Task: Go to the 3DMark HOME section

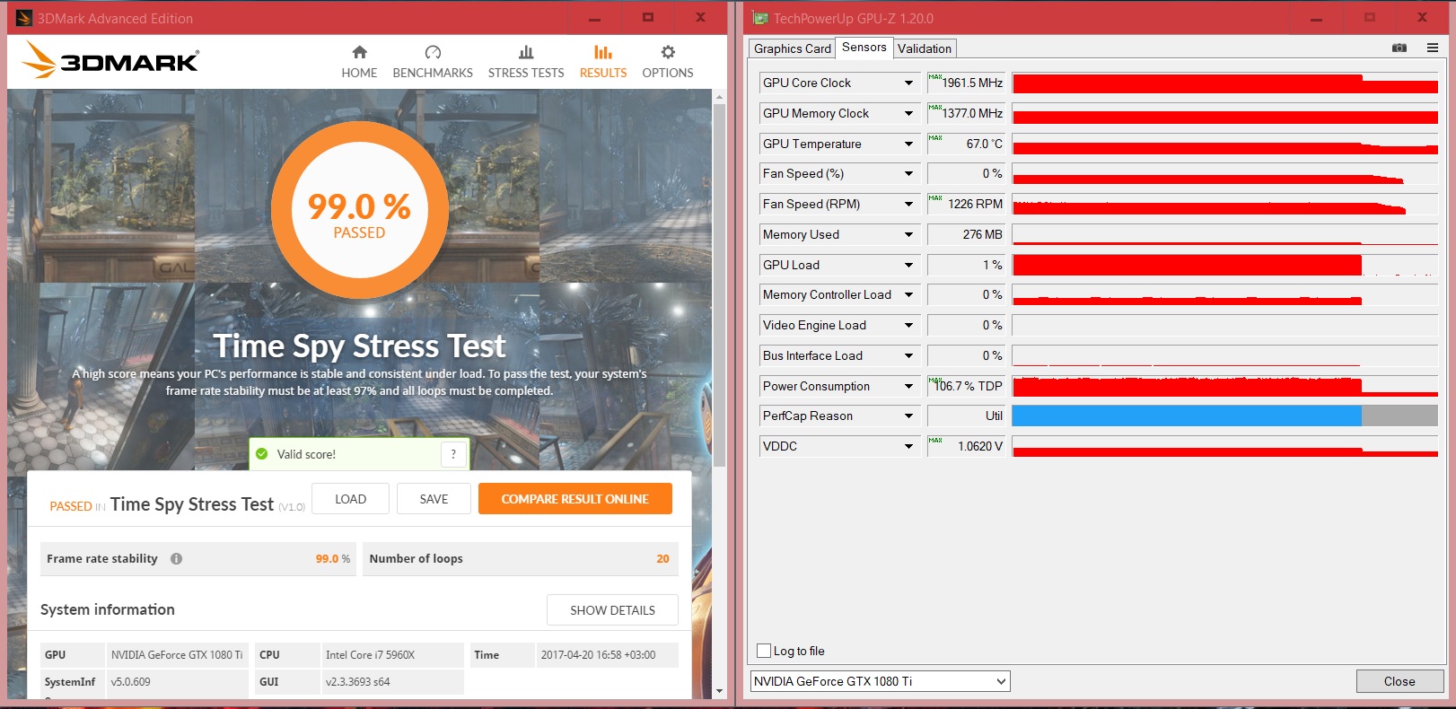Action: click(359, 62)
